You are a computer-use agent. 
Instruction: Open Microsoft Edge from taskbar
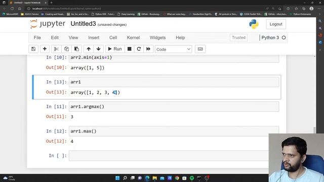click(x=147, y=178)
